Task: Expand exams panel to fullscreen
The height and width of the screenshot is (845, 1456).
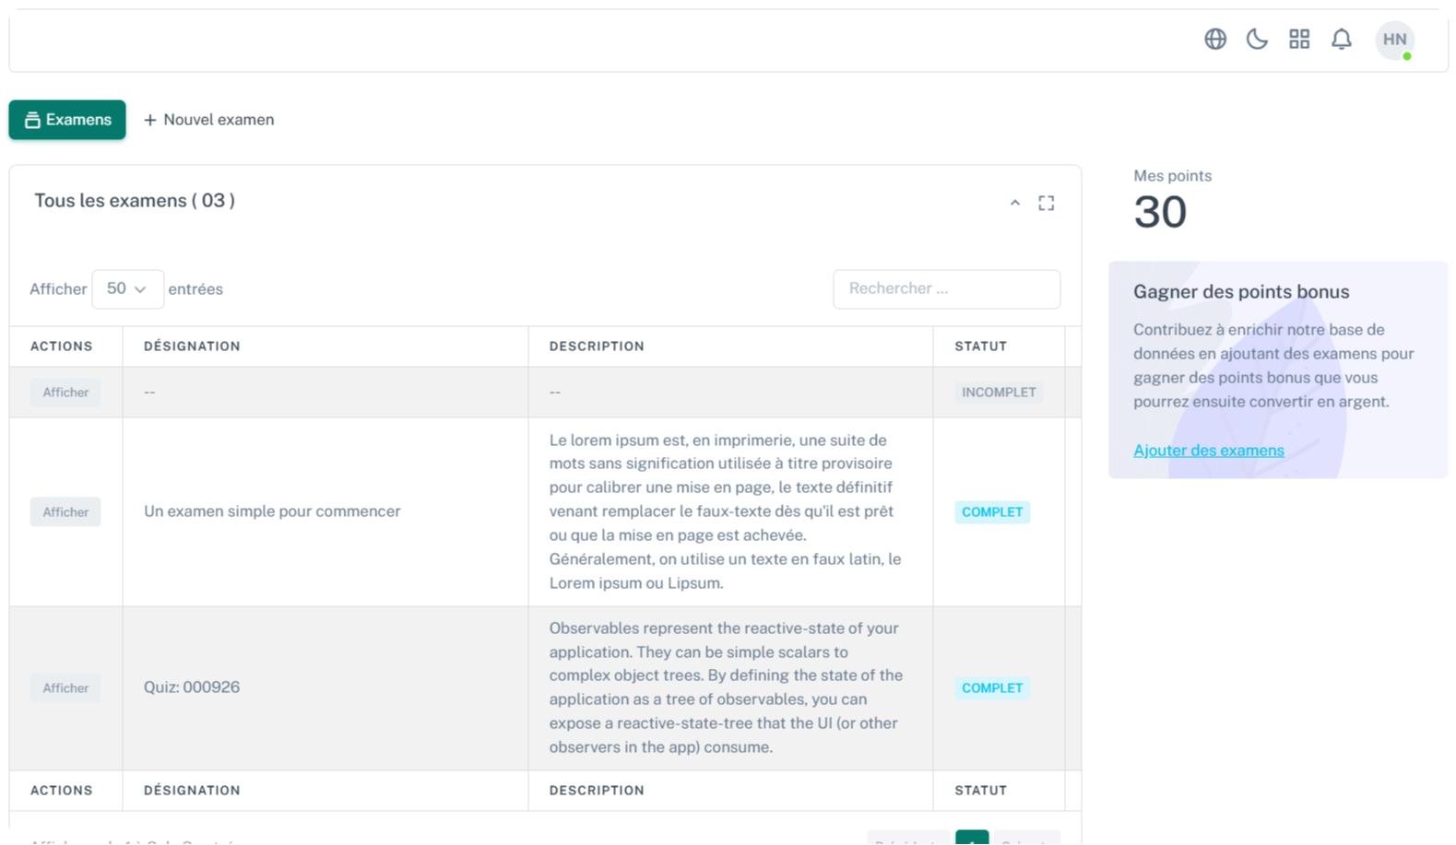Action: 1047,203
